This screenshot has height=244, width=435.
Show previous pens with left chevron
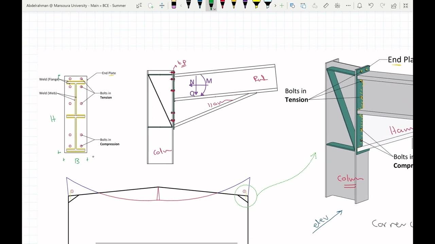(x=181, y=5)
